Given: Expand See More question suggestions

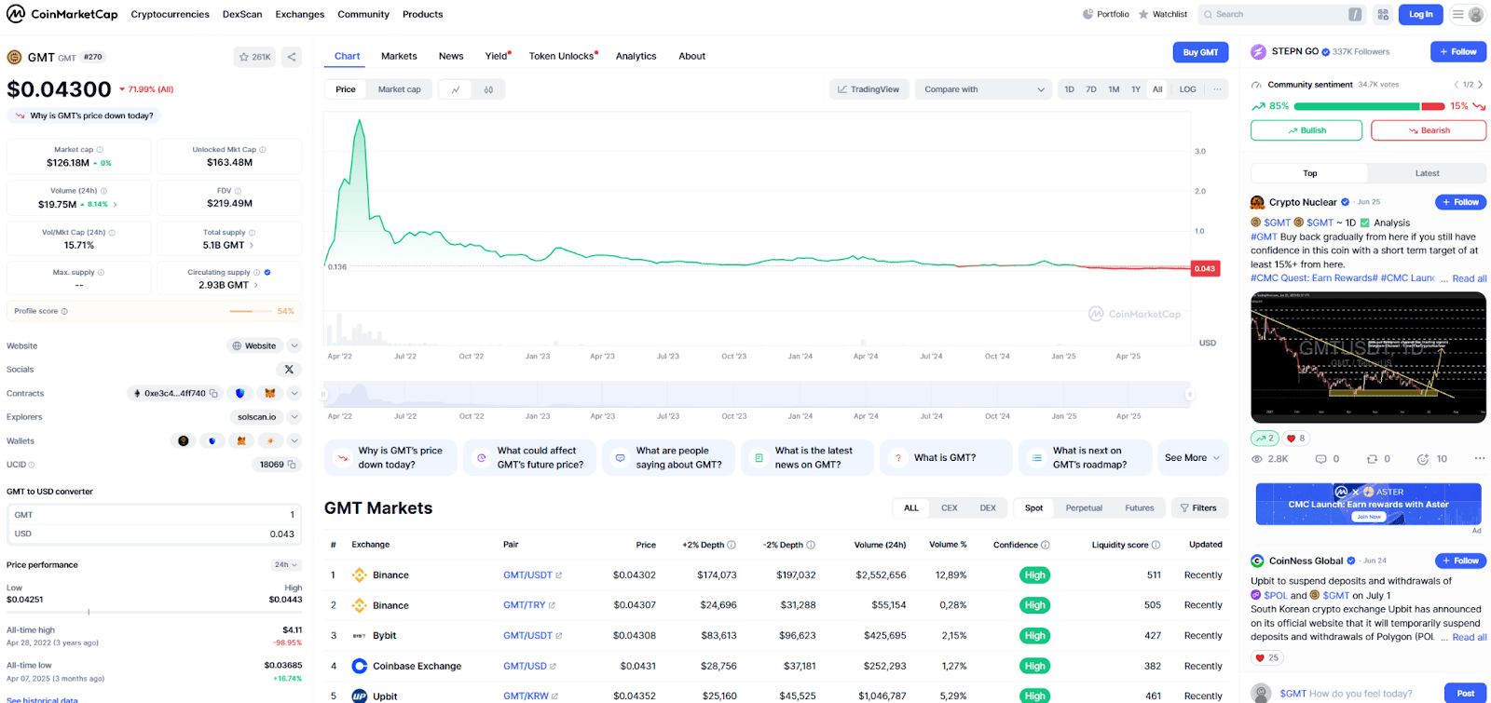Looking at the screenshot, I should click(1192, 458).
